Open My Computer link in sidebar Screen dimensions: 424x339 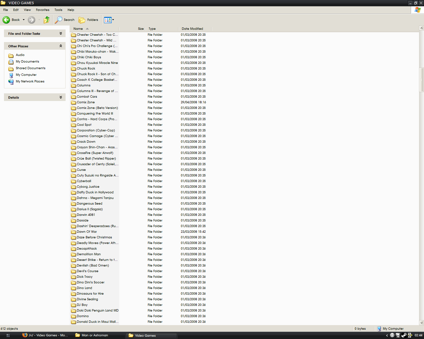[26, 75]
